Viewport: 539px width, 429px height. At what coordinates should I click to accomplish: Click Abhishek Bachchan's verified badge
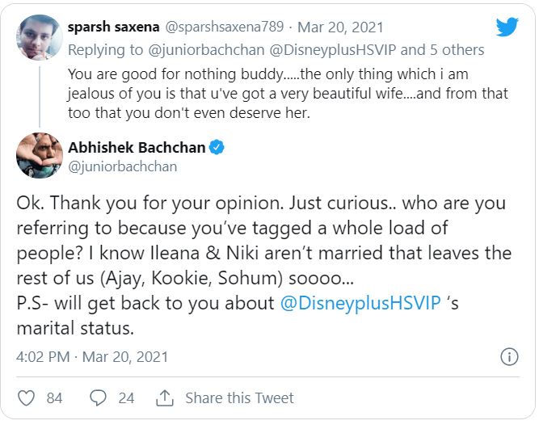(x=217, y=148)
